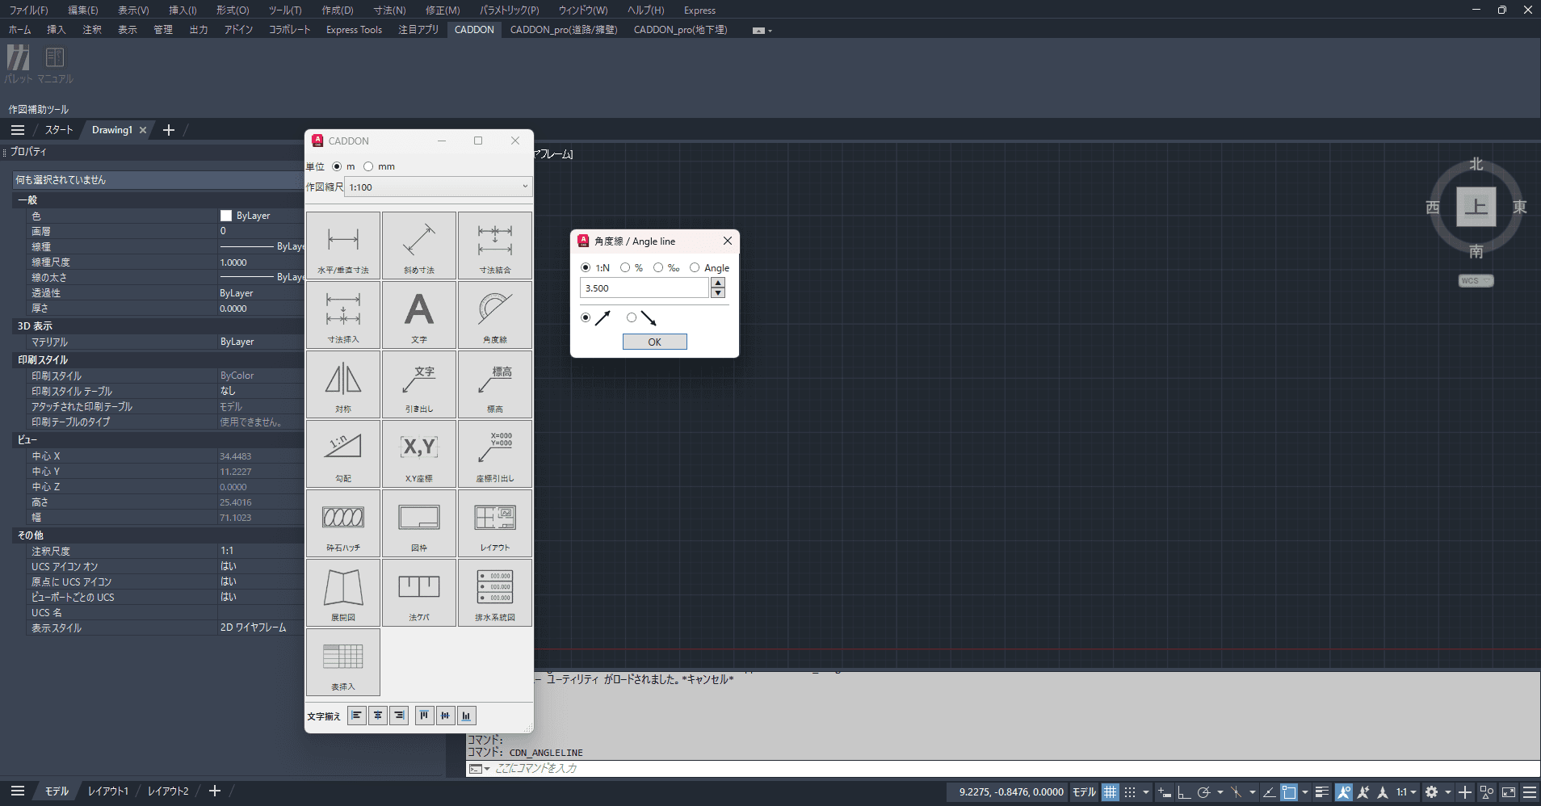Open the 砕石ハッチ hatch tool
The width and height of the screenshot is (1541, 806).
click(x=343, y=523)
